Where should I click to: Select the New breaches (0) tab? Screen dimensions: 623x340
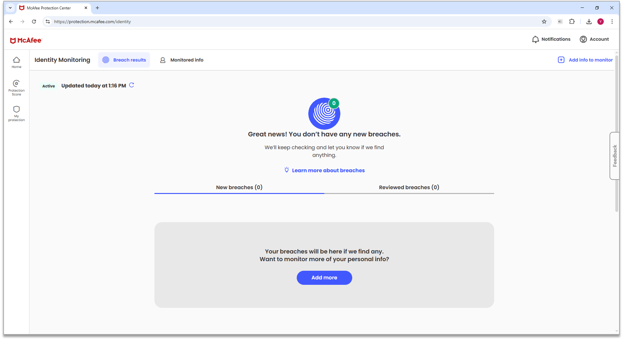tap(239, 187)
